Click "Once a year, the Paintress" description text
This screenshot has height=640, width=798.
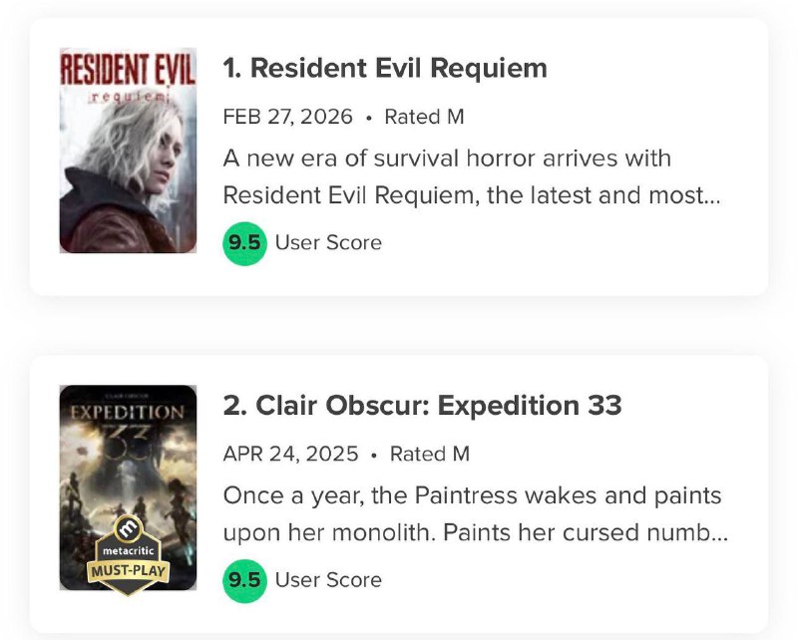(x=472, y=495)
